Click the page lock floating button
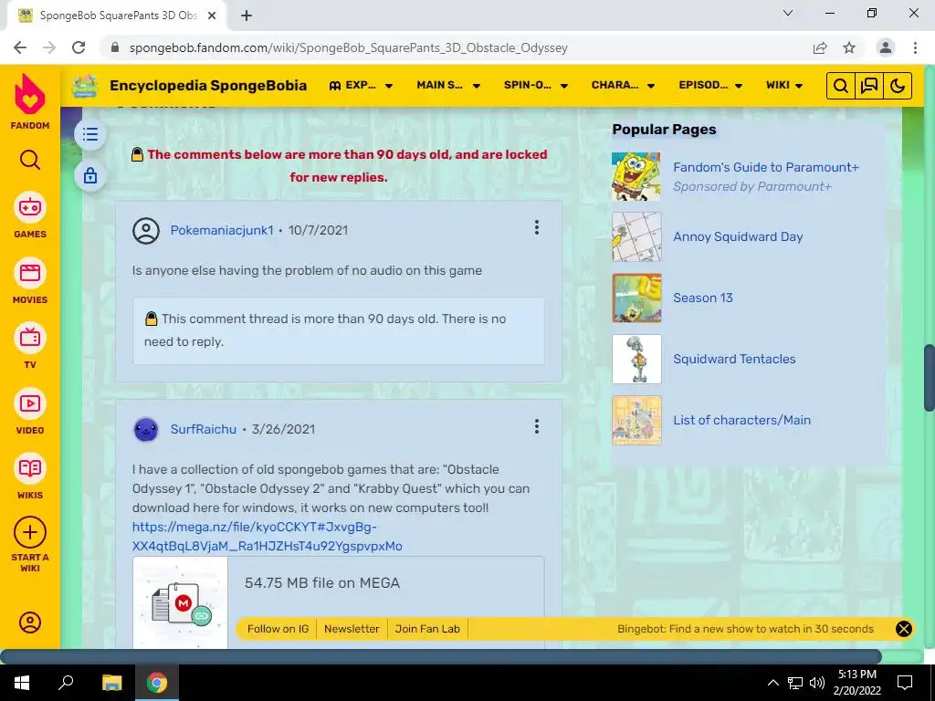This screenshot has width=935, height=701. (x=90, y=175)
